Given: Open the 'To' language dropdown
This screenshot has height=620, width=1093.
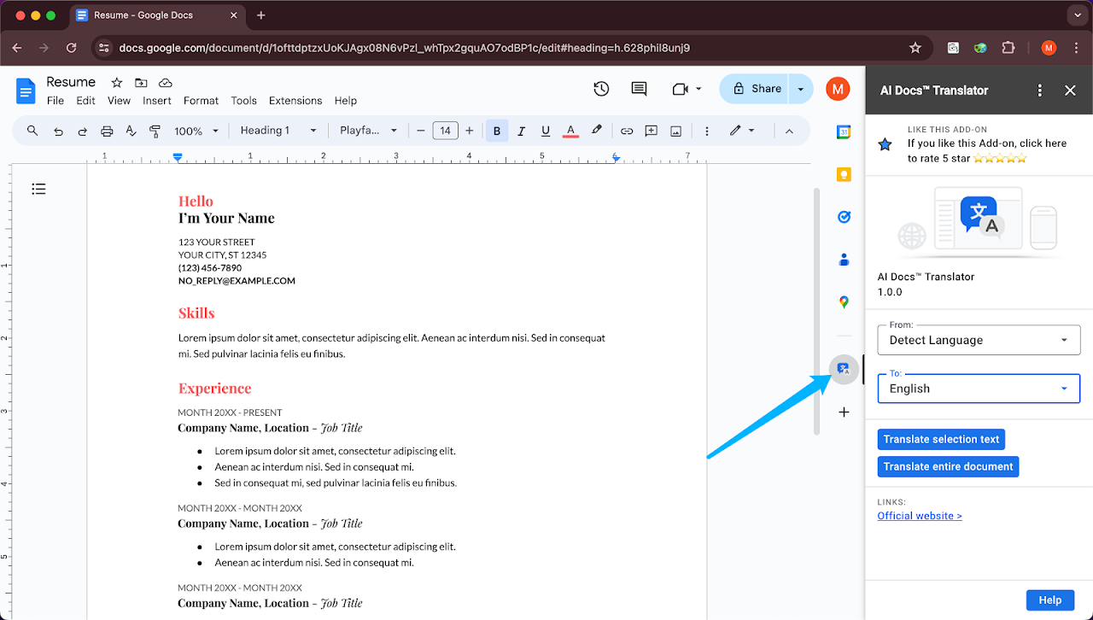Looking at the screenshot, I should click(979, 389).
